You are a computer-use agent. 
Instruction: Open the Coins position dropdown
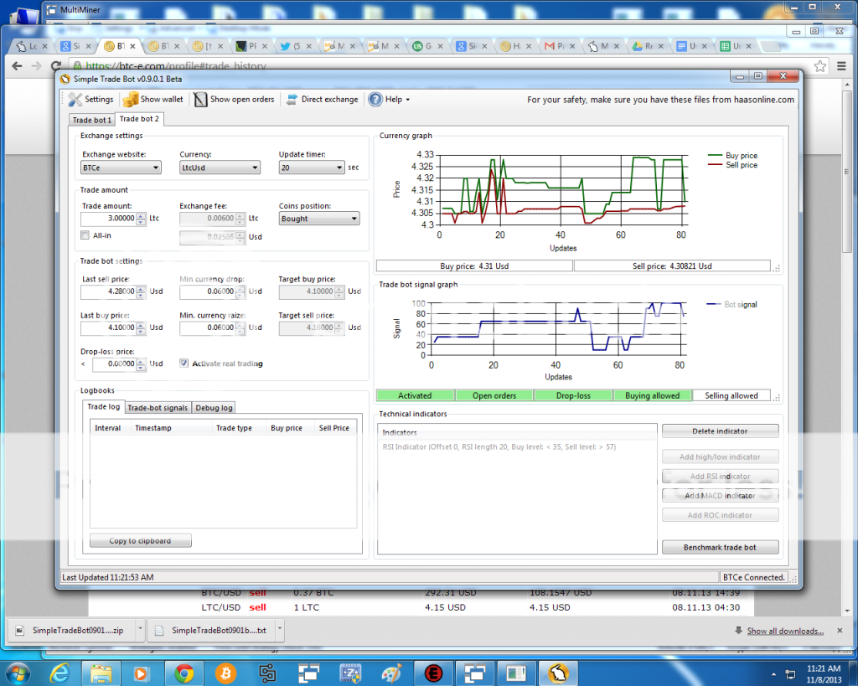319,219
